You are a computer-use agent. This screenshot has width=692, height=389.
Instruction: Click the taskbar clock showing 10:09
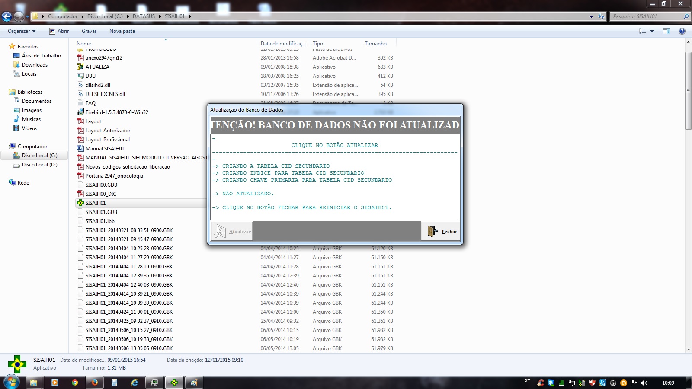668,383
